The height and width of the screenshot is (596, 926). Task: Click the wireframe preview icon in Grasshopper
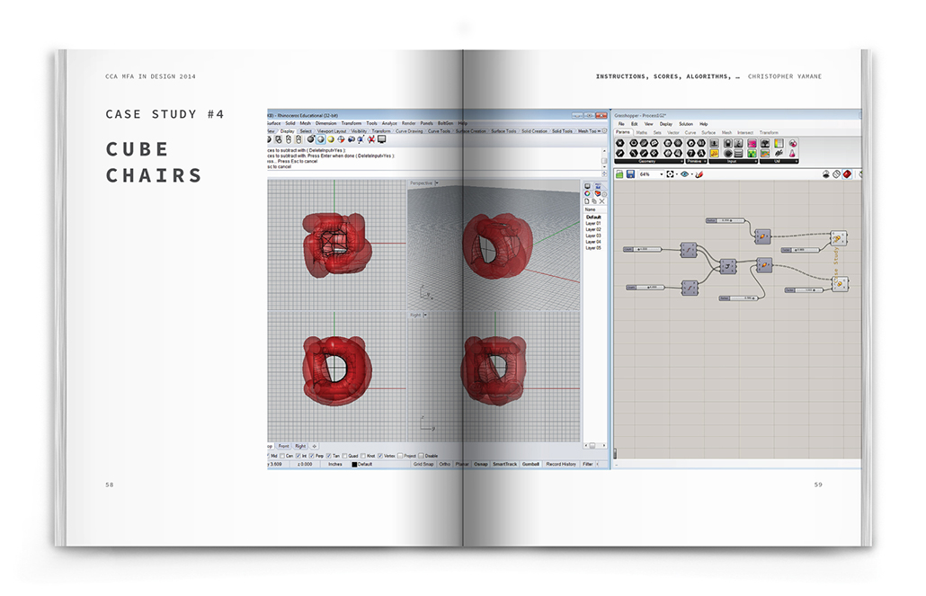click(836, 174)
